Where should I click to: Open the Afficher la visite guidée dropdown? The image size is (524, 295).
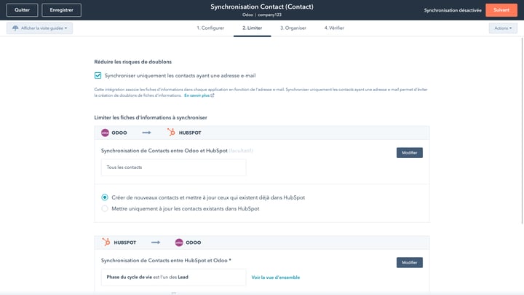click(x=39, y=28)
